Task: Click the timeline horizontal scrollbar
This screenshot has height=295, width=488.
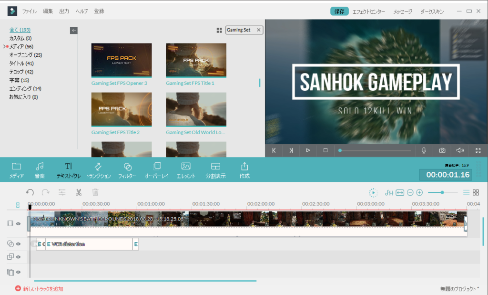Action: coord(145,281)
